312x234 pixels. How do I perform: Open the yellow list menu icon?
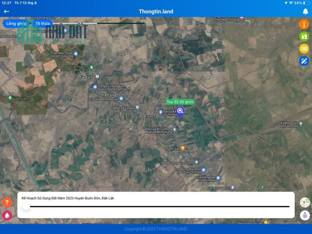[x=304, y=49]
